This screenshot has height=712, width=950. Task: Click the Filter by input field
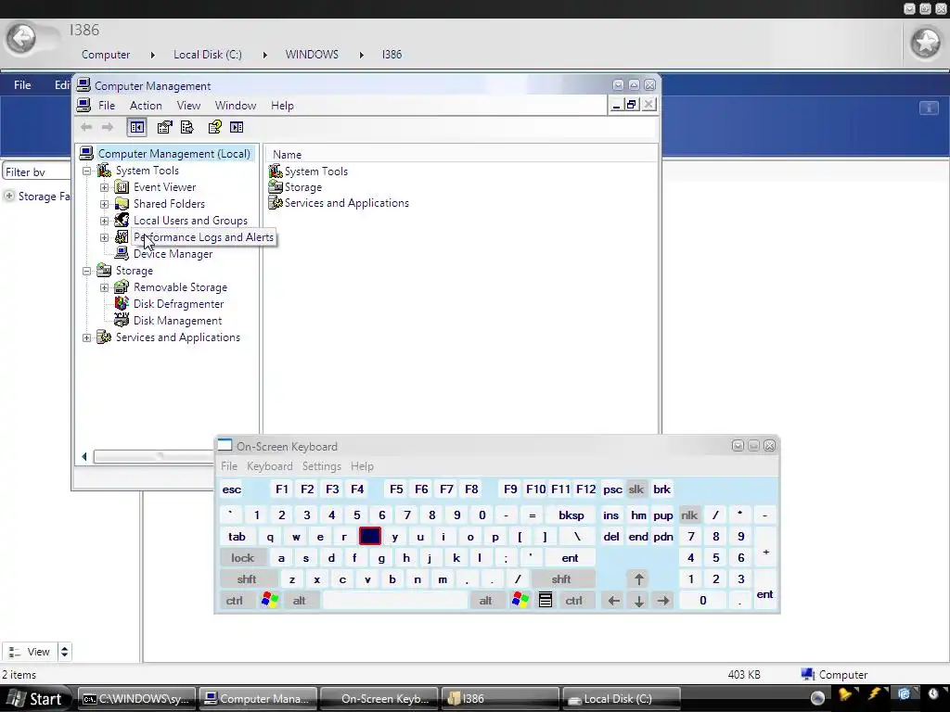pos(37,172)
